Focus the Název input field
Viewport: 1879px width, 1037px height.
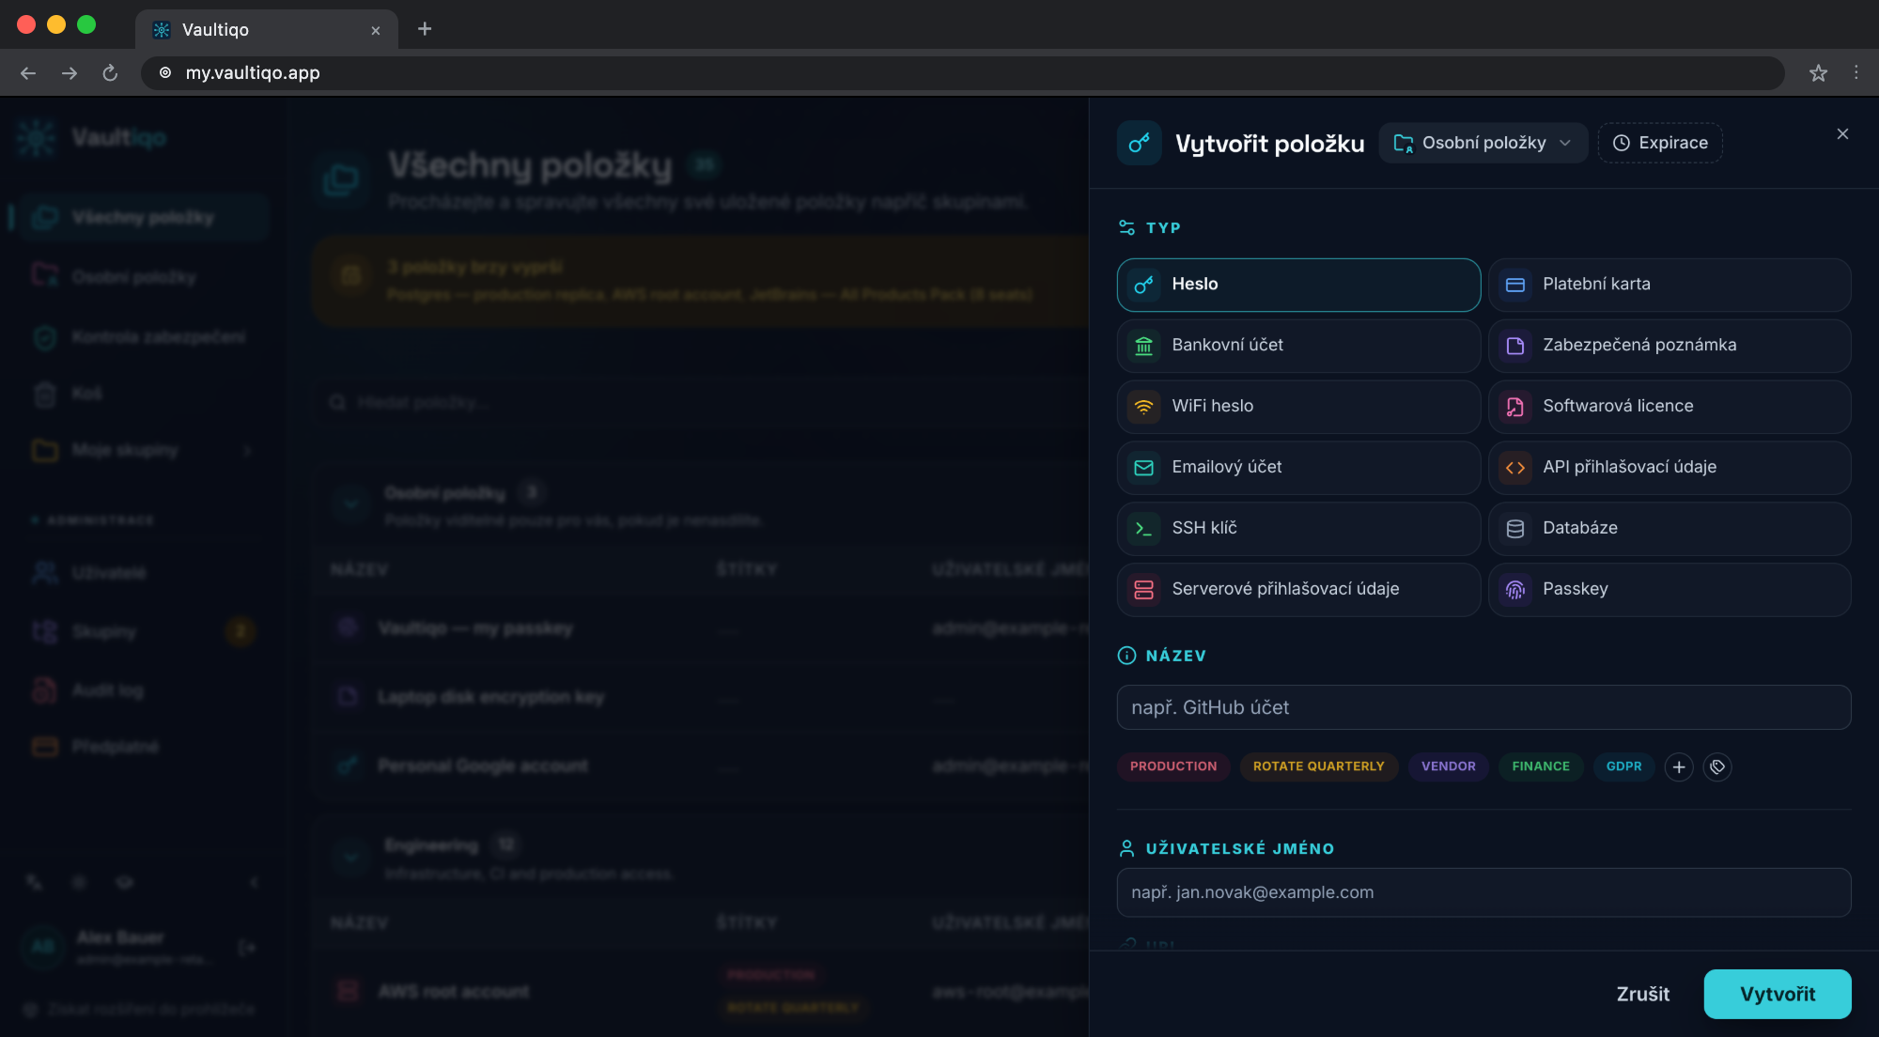pyautogui.click(x=1483, y=707)
